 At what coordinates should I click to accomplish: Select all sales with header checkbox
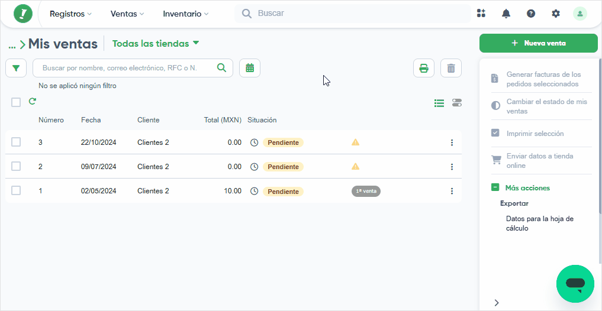pos(16,102)
